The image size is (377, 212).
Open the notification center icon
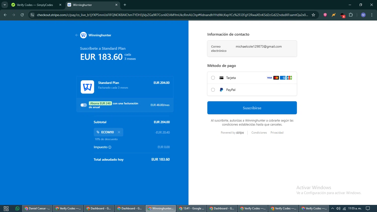[x=368, y=208]
